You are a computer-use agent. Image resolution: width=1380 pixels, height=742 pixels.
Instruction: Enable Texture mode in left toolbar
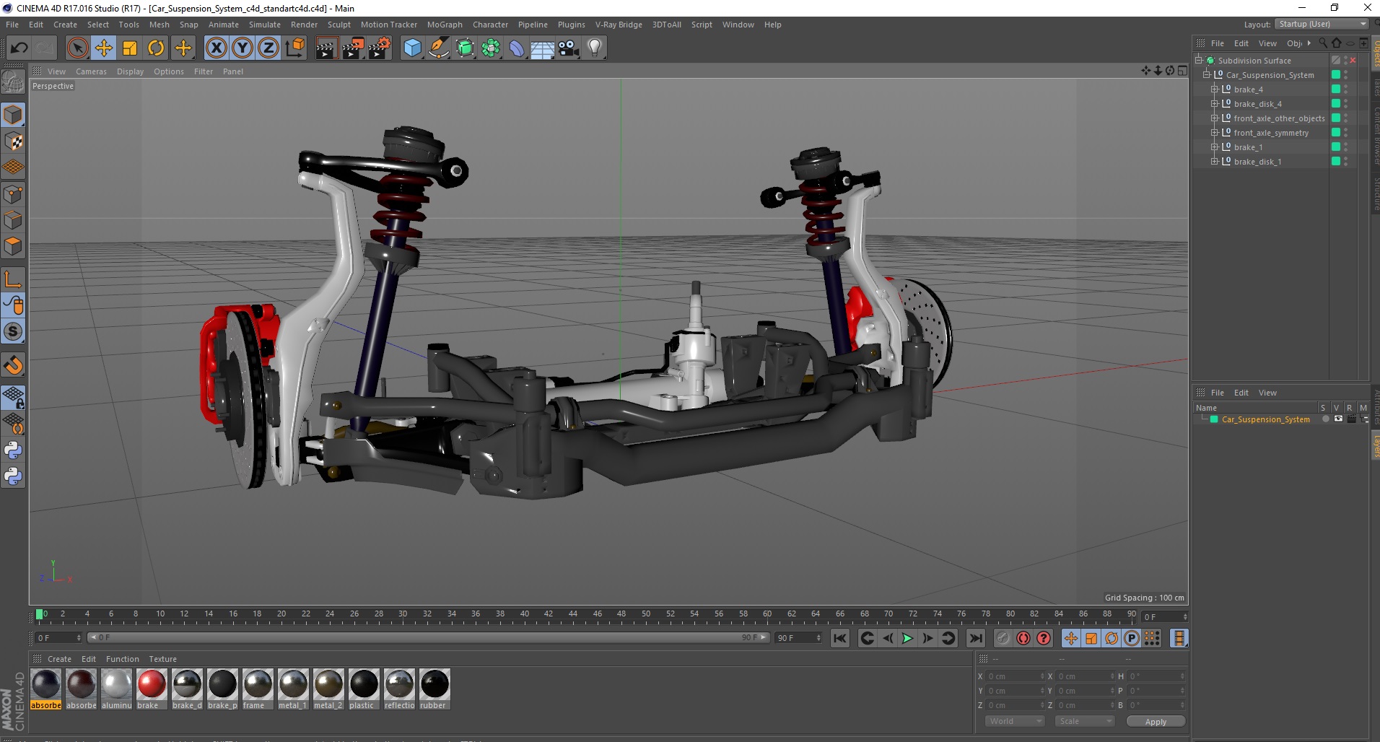tap(13, 141)
